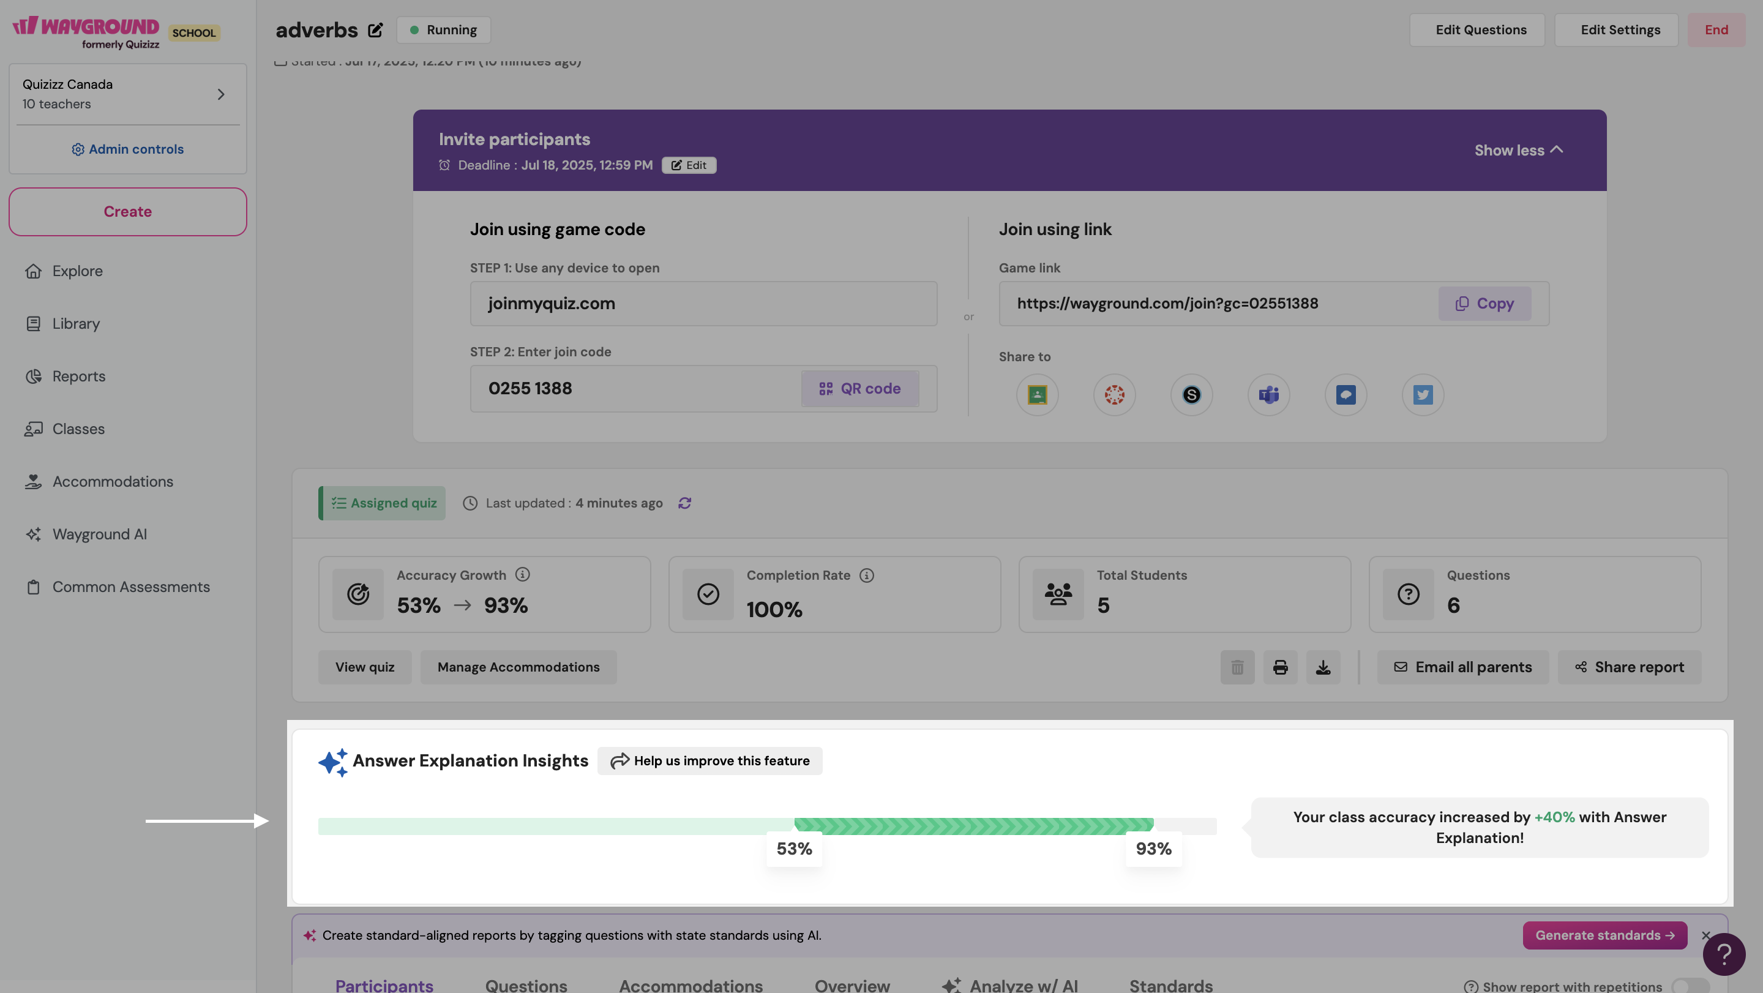Share to Microsoft Teams

(1269, 395)
